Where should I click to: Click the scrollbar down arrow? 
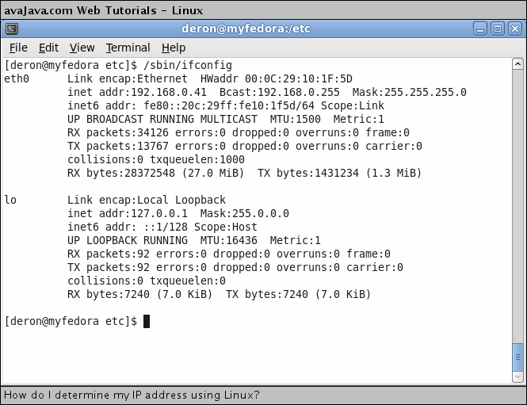(517, 376)
